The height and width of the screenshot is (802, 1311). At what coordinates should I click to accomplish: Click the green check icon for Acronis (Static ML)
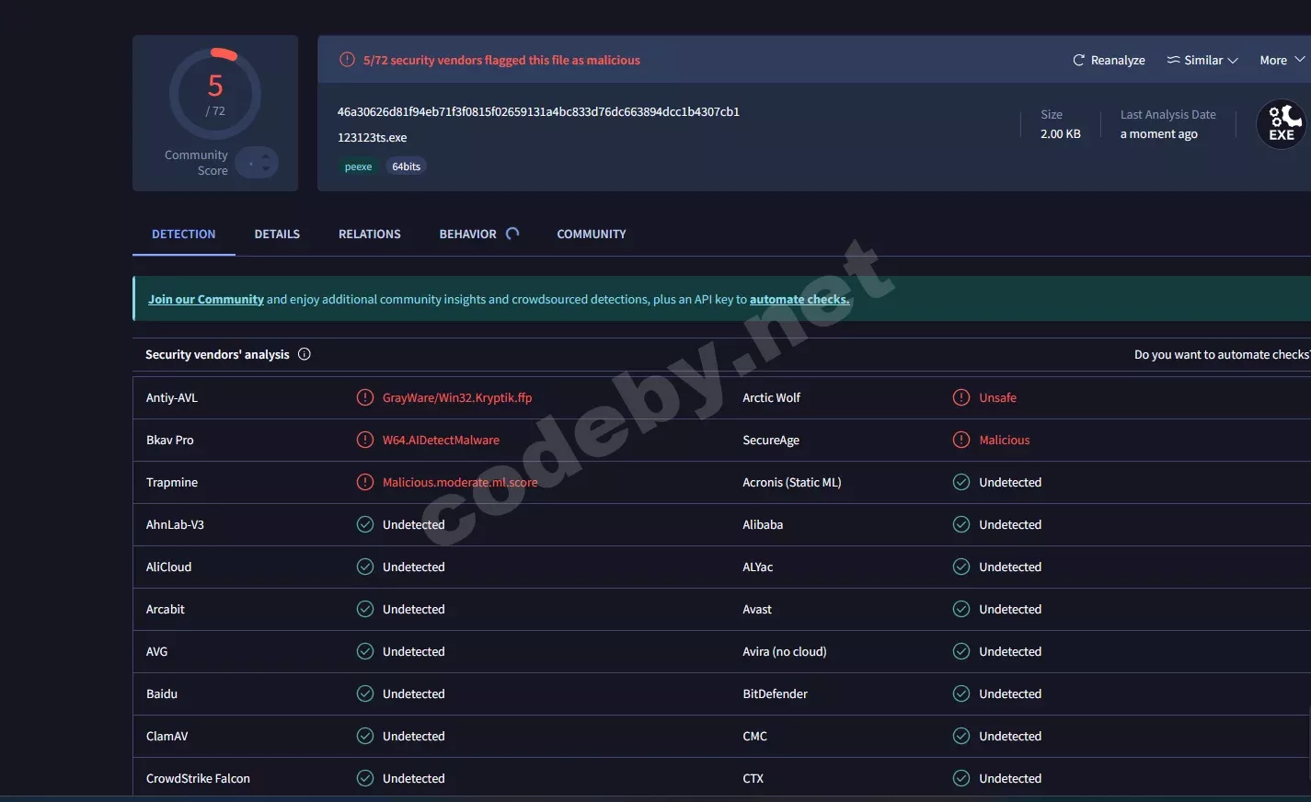coord(961,482)
